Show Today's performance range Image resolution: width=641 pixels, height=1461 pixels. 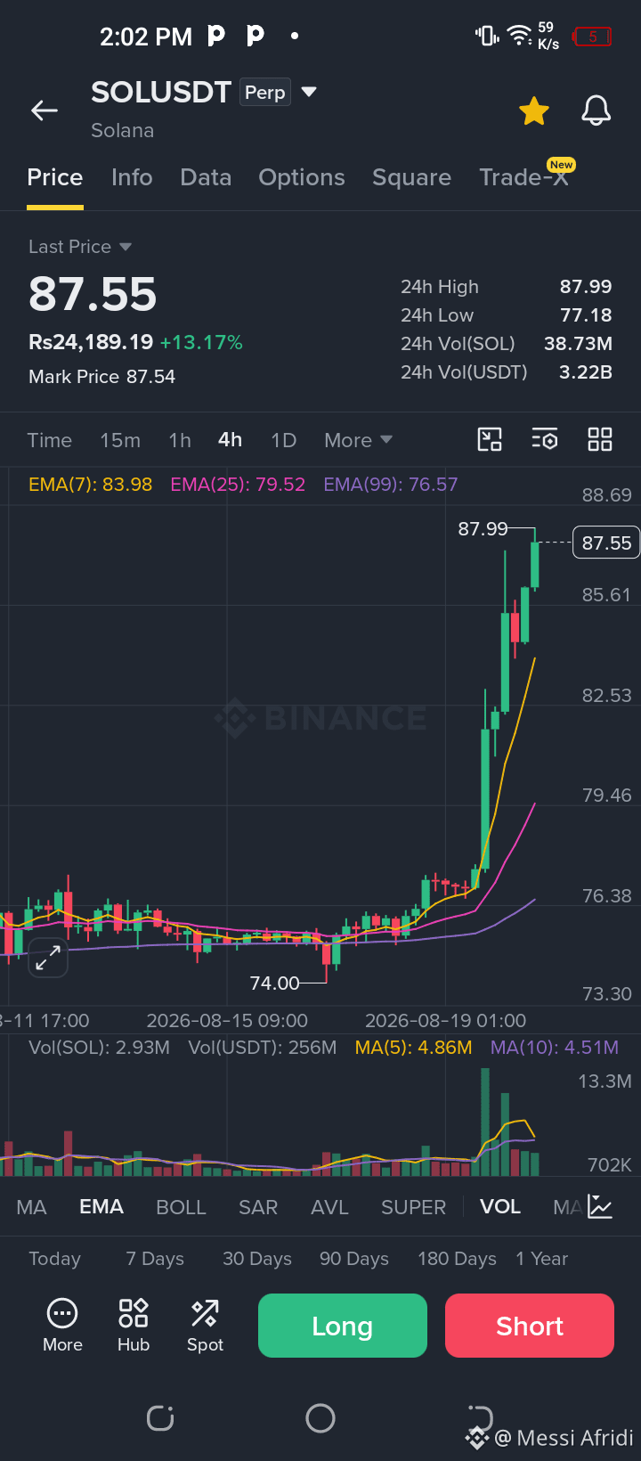tap(54, 1259)
